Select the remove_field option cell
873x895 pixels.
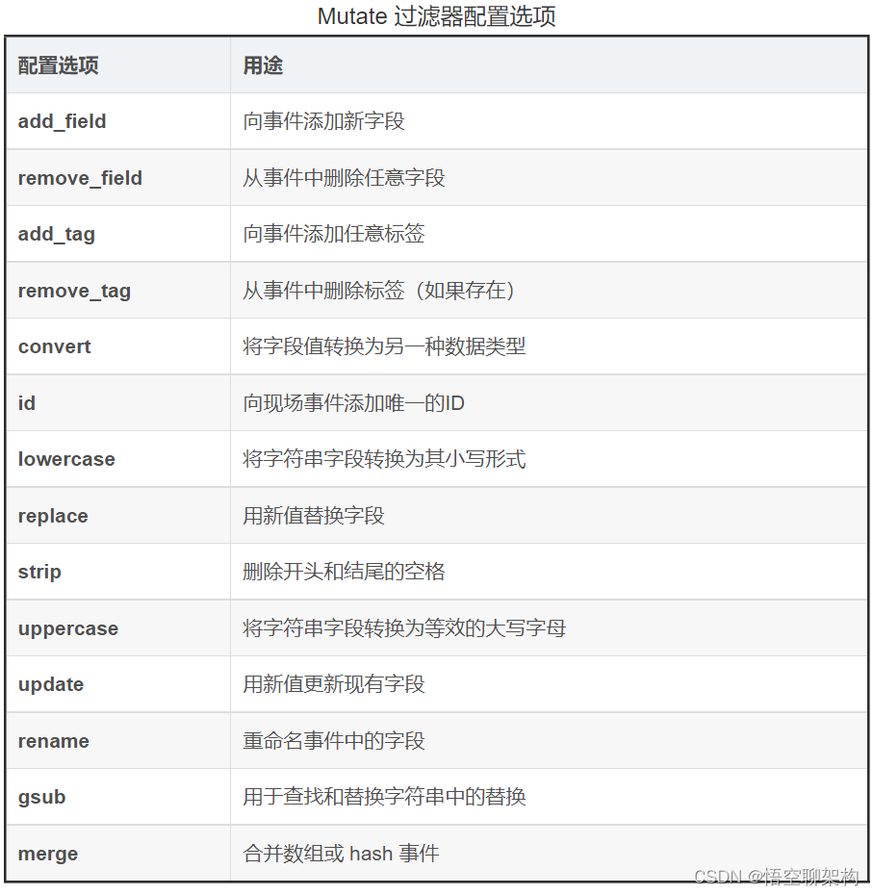tap(80, 178)
